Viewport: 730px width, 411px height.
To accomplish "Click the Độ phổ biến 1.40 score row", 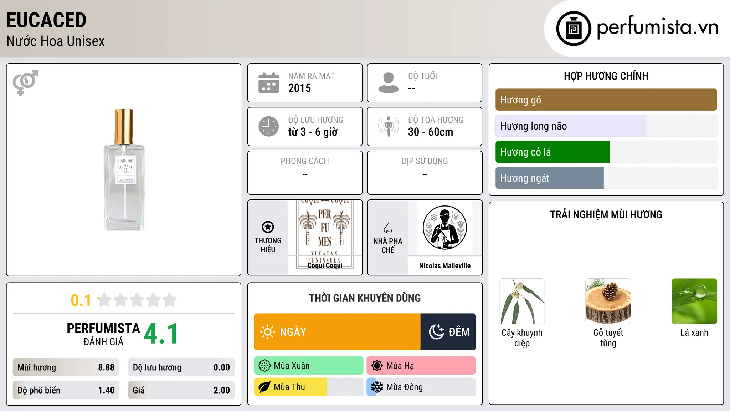I will (66, 390).
